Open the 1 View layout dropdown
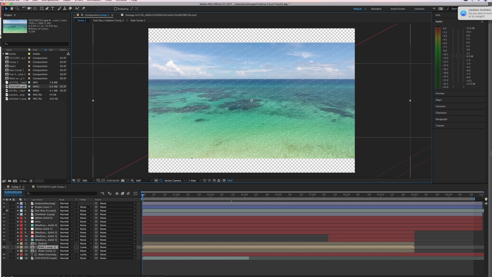Viewport: 492px width, 277px height. (195, 181)
